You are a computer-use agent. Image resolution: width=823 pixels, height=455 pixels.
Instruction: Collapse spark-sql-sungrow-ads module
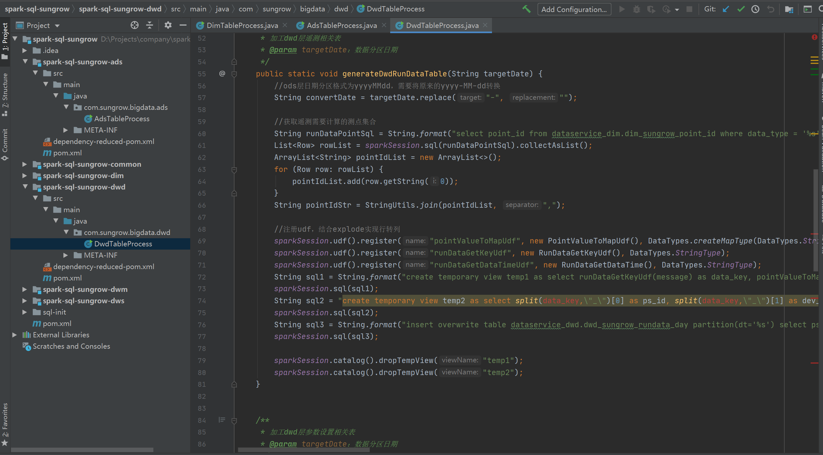point(25,61)
